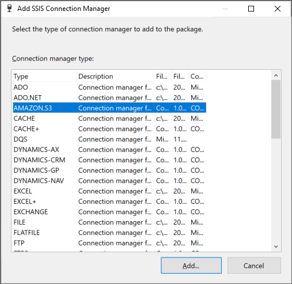Choose the EXCEL connection type
The height and width of the screenshot is (284, 292).
click(x=109, y=191)
